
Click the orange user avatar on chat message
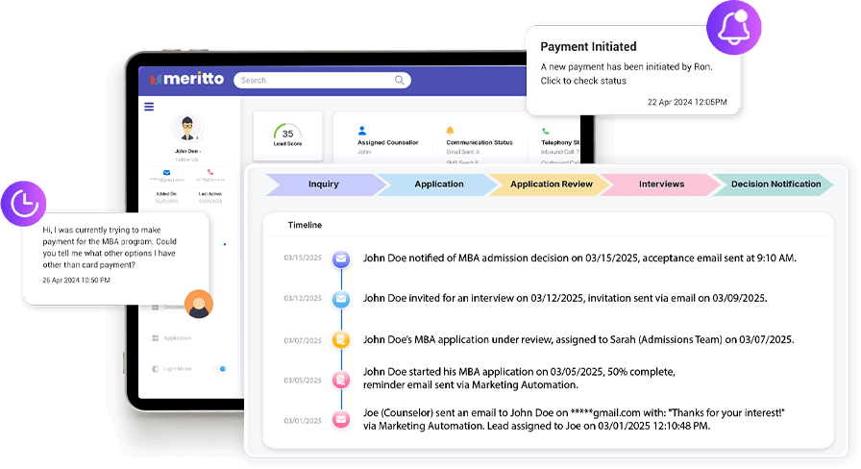[x=199, y=305]
